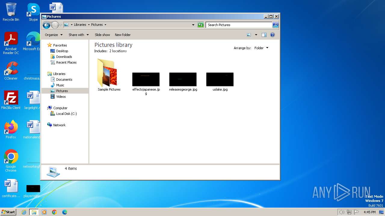385x216 pixels.
Task: Click the Google Chrome desktop icon
Action: point(11,161)
